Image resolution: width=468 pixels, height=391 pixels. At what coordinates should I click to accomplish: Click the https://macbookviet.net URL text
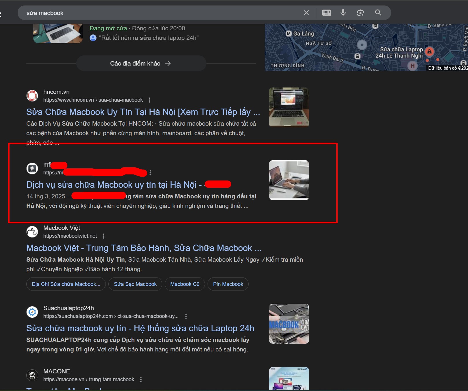click(x=70, y=236)
